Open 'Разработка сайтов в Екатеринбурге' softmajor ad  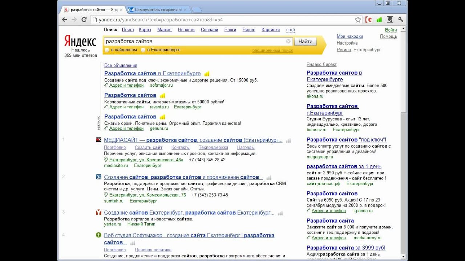pyautogui.click(x=152, y=74)
